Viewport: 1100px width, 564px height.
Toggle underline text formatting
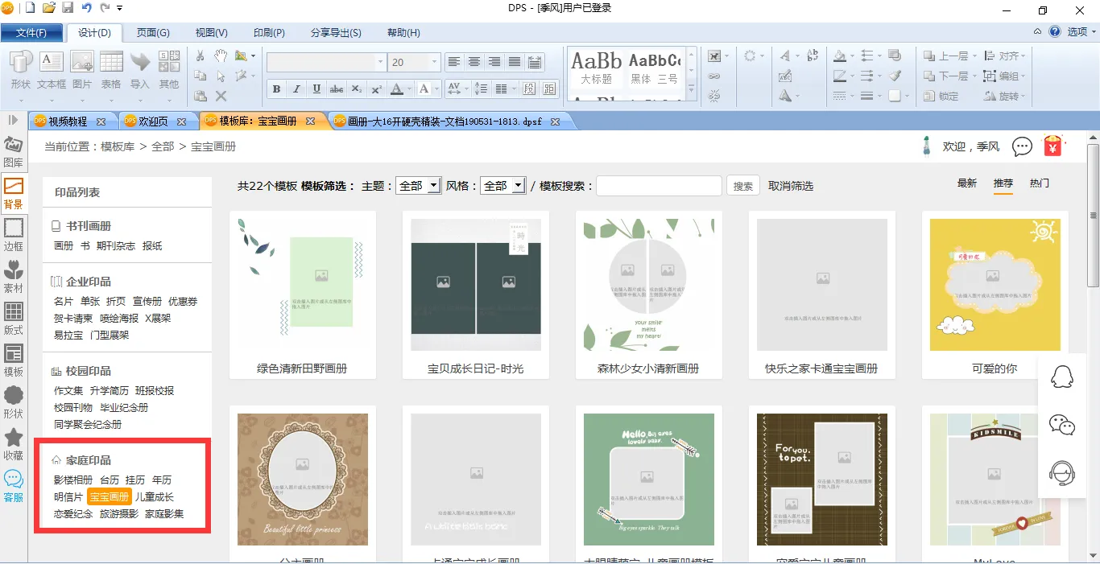pyautogui.click(x=316, y=89)
